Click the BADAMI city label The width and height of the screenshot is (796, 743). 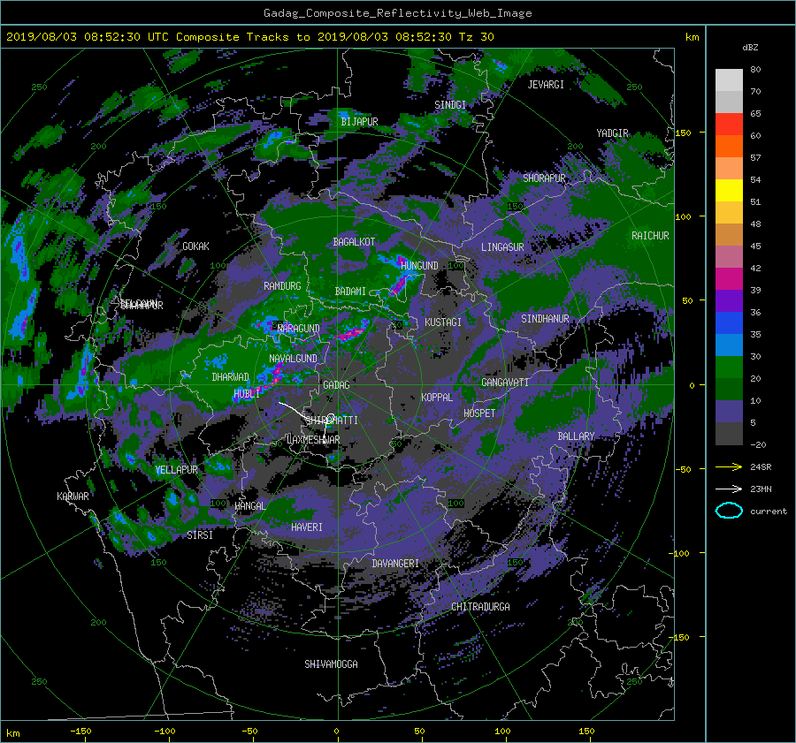(350, 292)
